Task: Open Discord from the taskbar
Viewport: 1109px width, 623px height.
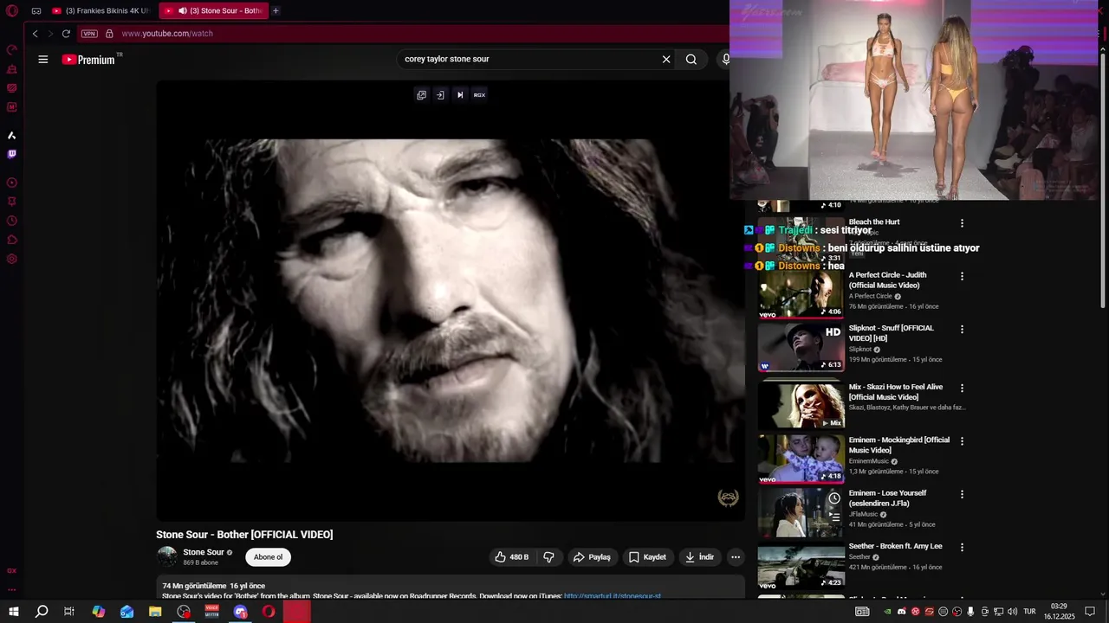Action: (x=240, y=612)
